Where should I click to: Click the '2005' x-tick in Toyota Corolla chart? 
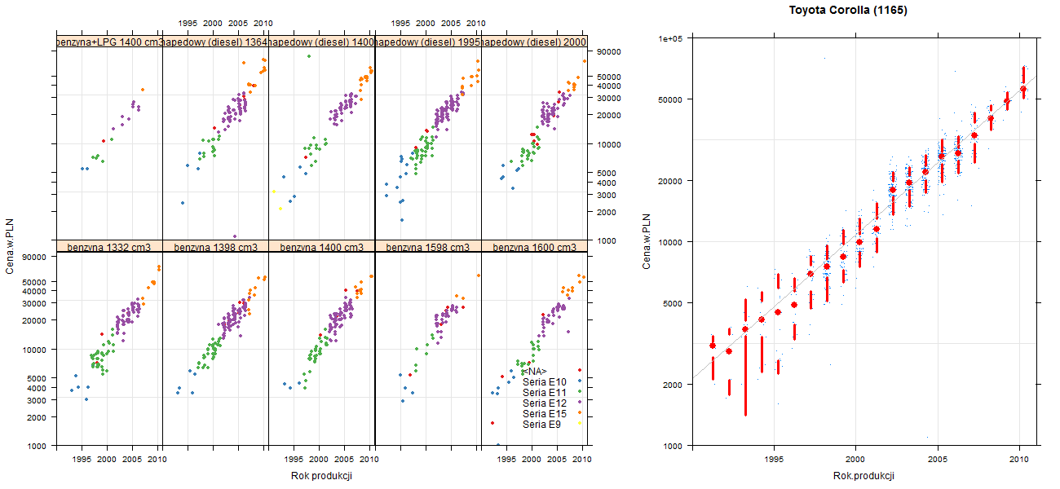938,460
